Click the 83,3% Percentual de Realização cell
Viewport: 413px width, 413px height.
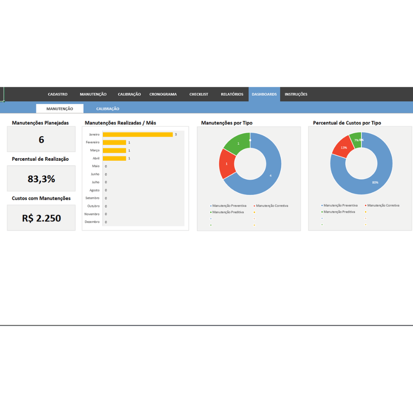(41, 178)
